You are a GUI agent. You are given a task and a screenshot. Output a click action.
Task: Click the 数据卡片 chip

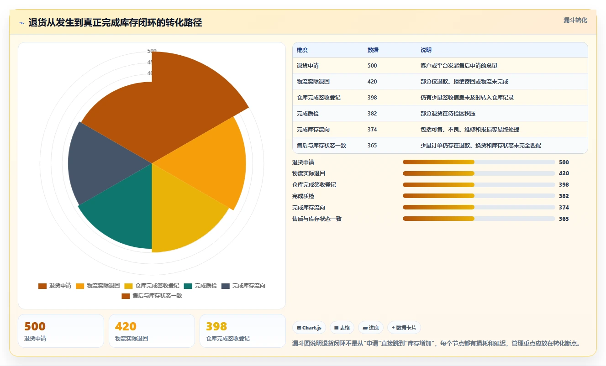[404, 328]
